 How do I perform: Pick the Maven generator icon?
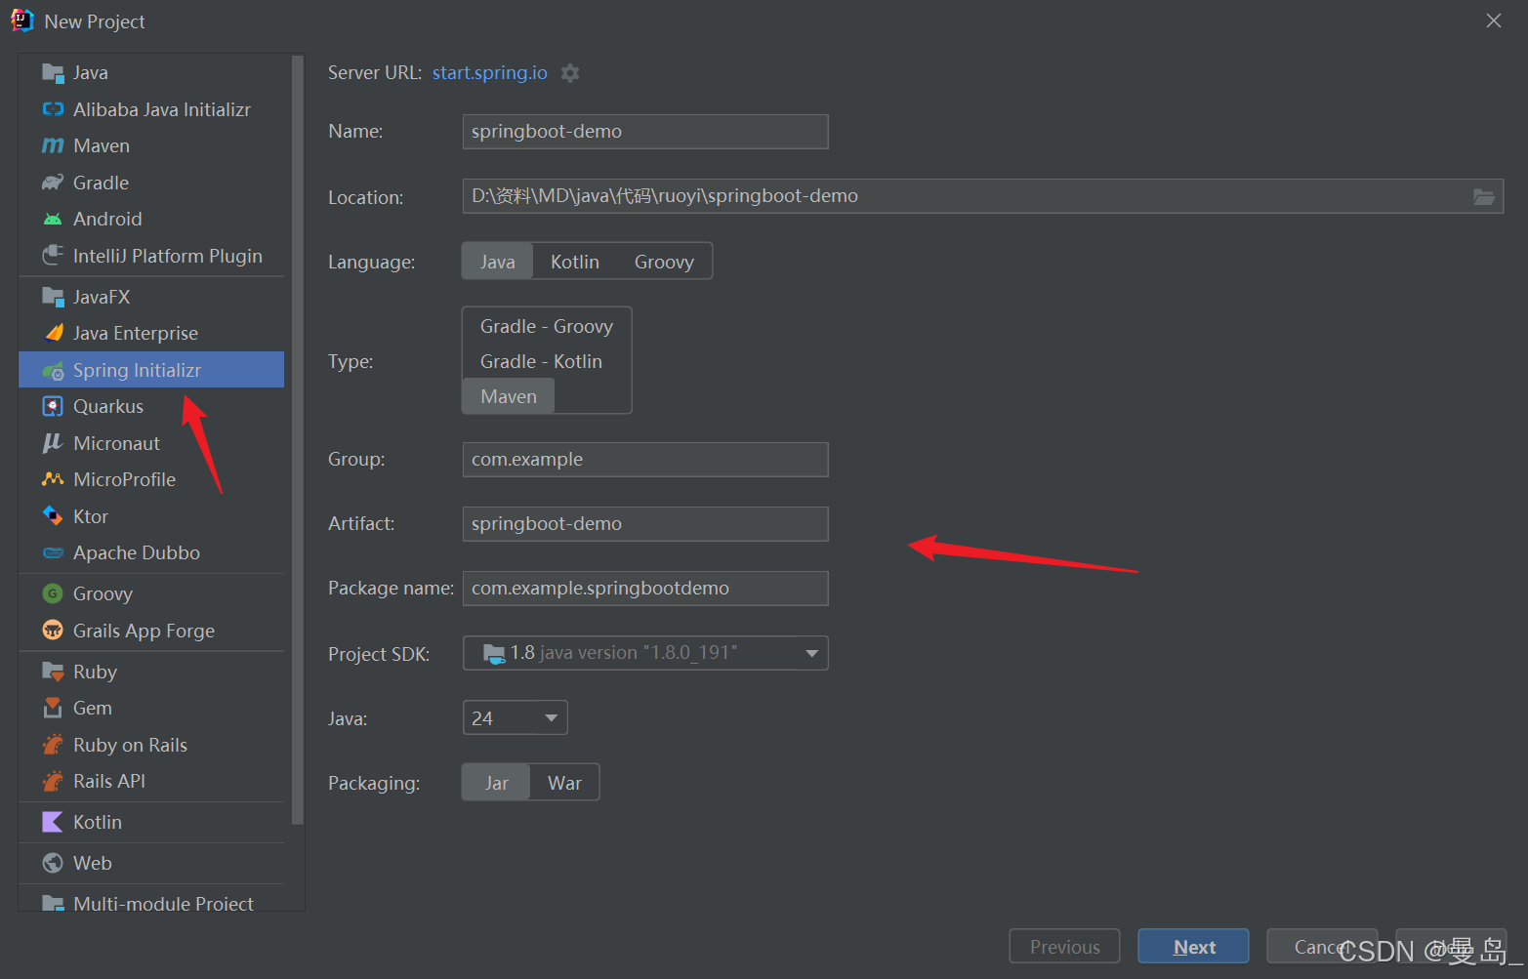pos(53,145)
